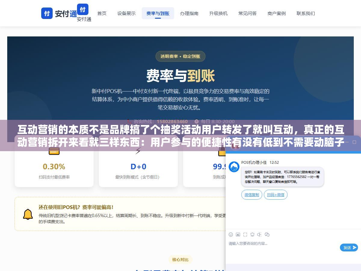
Task: Click the notice text starting 传统旧机型贷记卡
Action: 132,219
